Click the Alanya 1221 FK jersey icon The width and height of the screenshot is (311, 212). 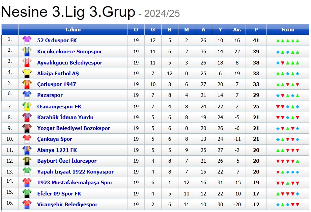[x=27, y=150]
